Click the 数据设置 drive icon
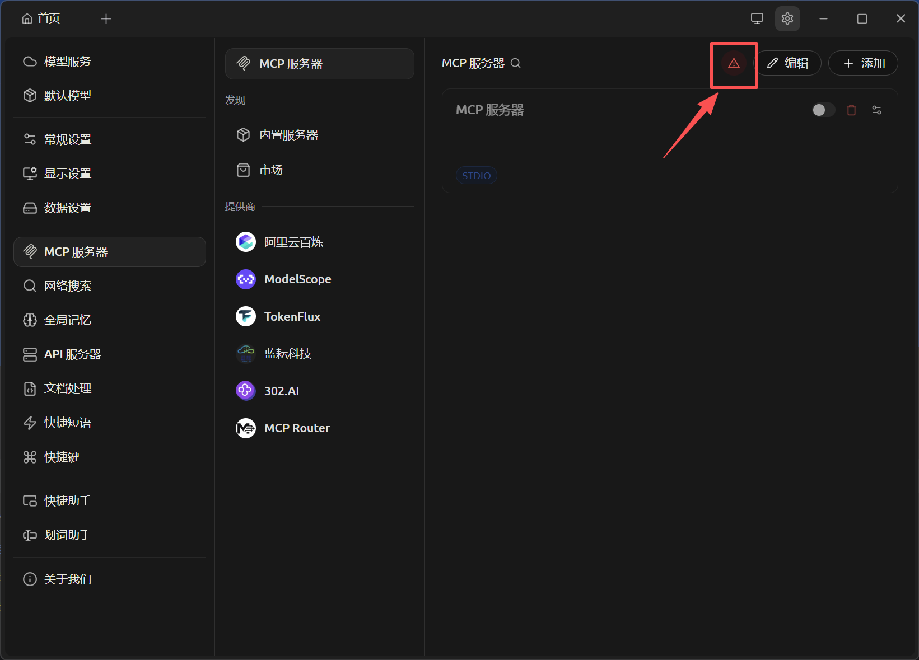The height and width of the screenshot is (660, 919). tap(30, 208)
